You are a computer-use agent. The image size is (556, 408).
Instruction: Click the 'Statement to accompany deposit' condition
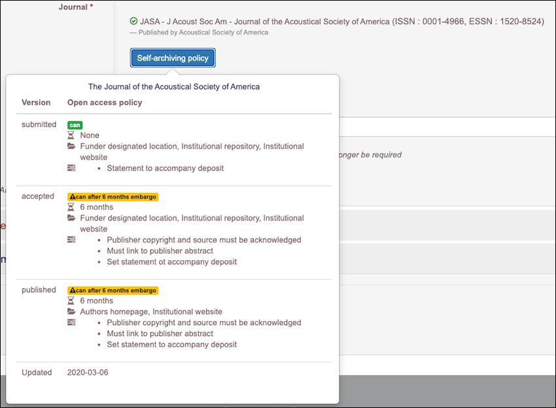pos(165,168)
